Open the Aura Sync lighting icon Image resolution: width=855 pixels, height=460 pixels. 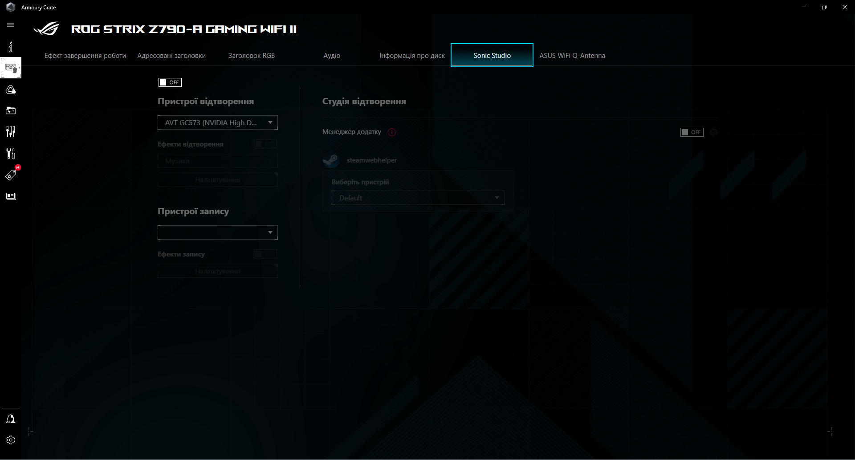point(11,89)
